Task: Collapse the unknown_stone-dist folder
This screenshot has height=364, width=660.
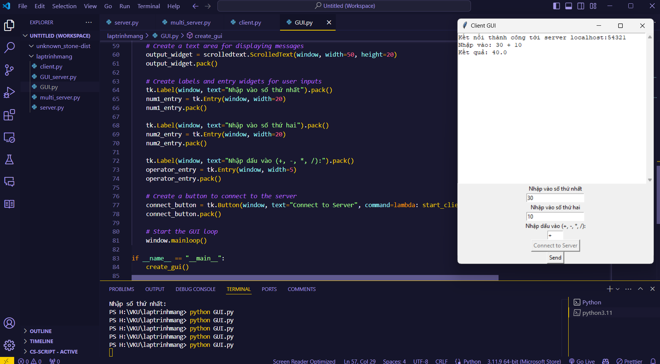Action: 63,46
